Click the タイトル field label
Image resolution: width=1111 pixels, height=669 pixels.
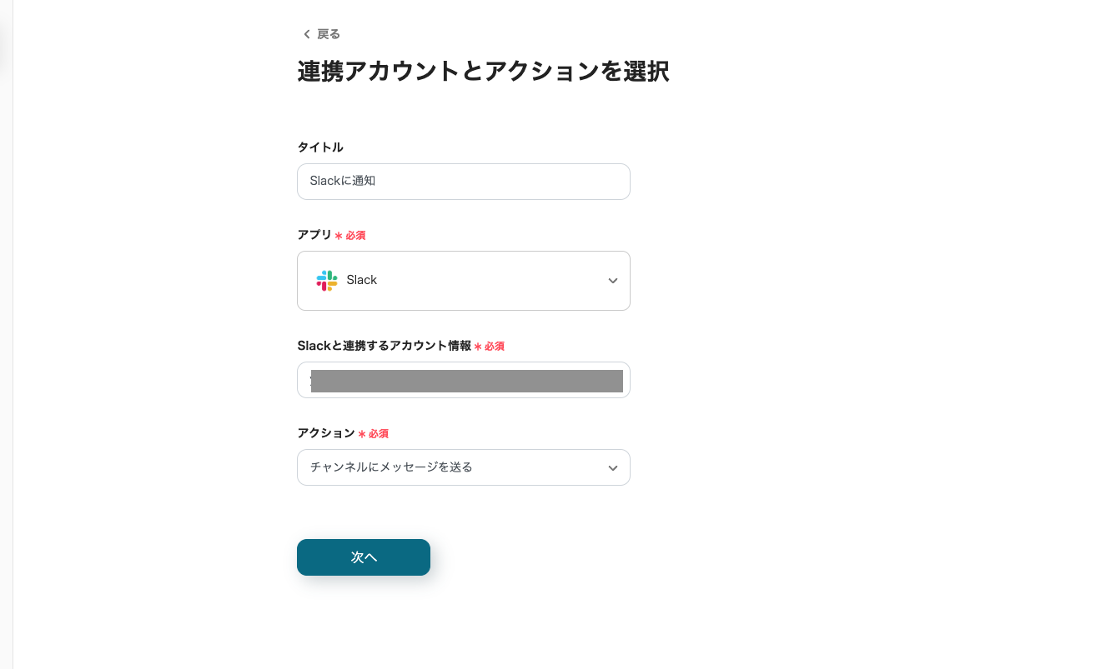tap(320, 147)
